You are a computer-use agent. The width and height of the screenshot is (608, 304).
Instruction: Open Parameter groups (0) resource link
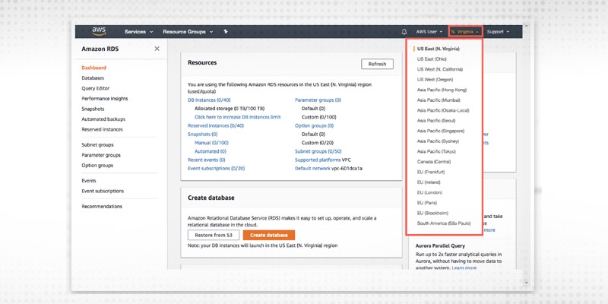318,100
